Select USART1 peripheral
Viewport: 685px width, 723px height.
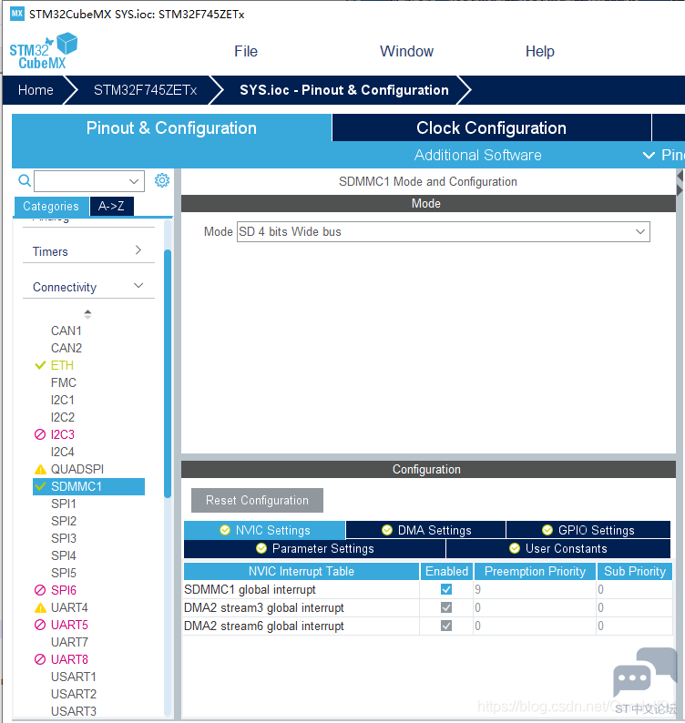(x=74, y=677)
